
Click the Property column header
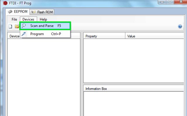point(104,36)
